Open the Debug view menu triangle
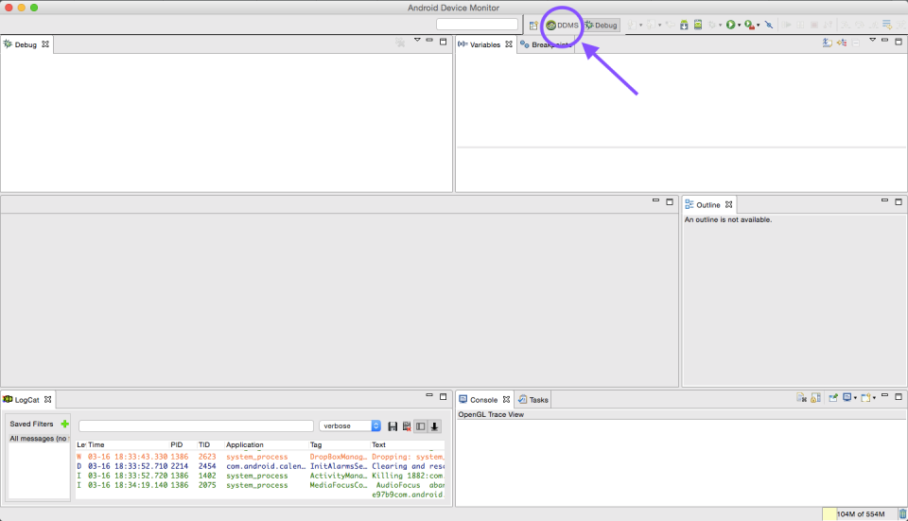Image resolution: width=908 pixels, height=521 pixels. (x=417, y=40)
